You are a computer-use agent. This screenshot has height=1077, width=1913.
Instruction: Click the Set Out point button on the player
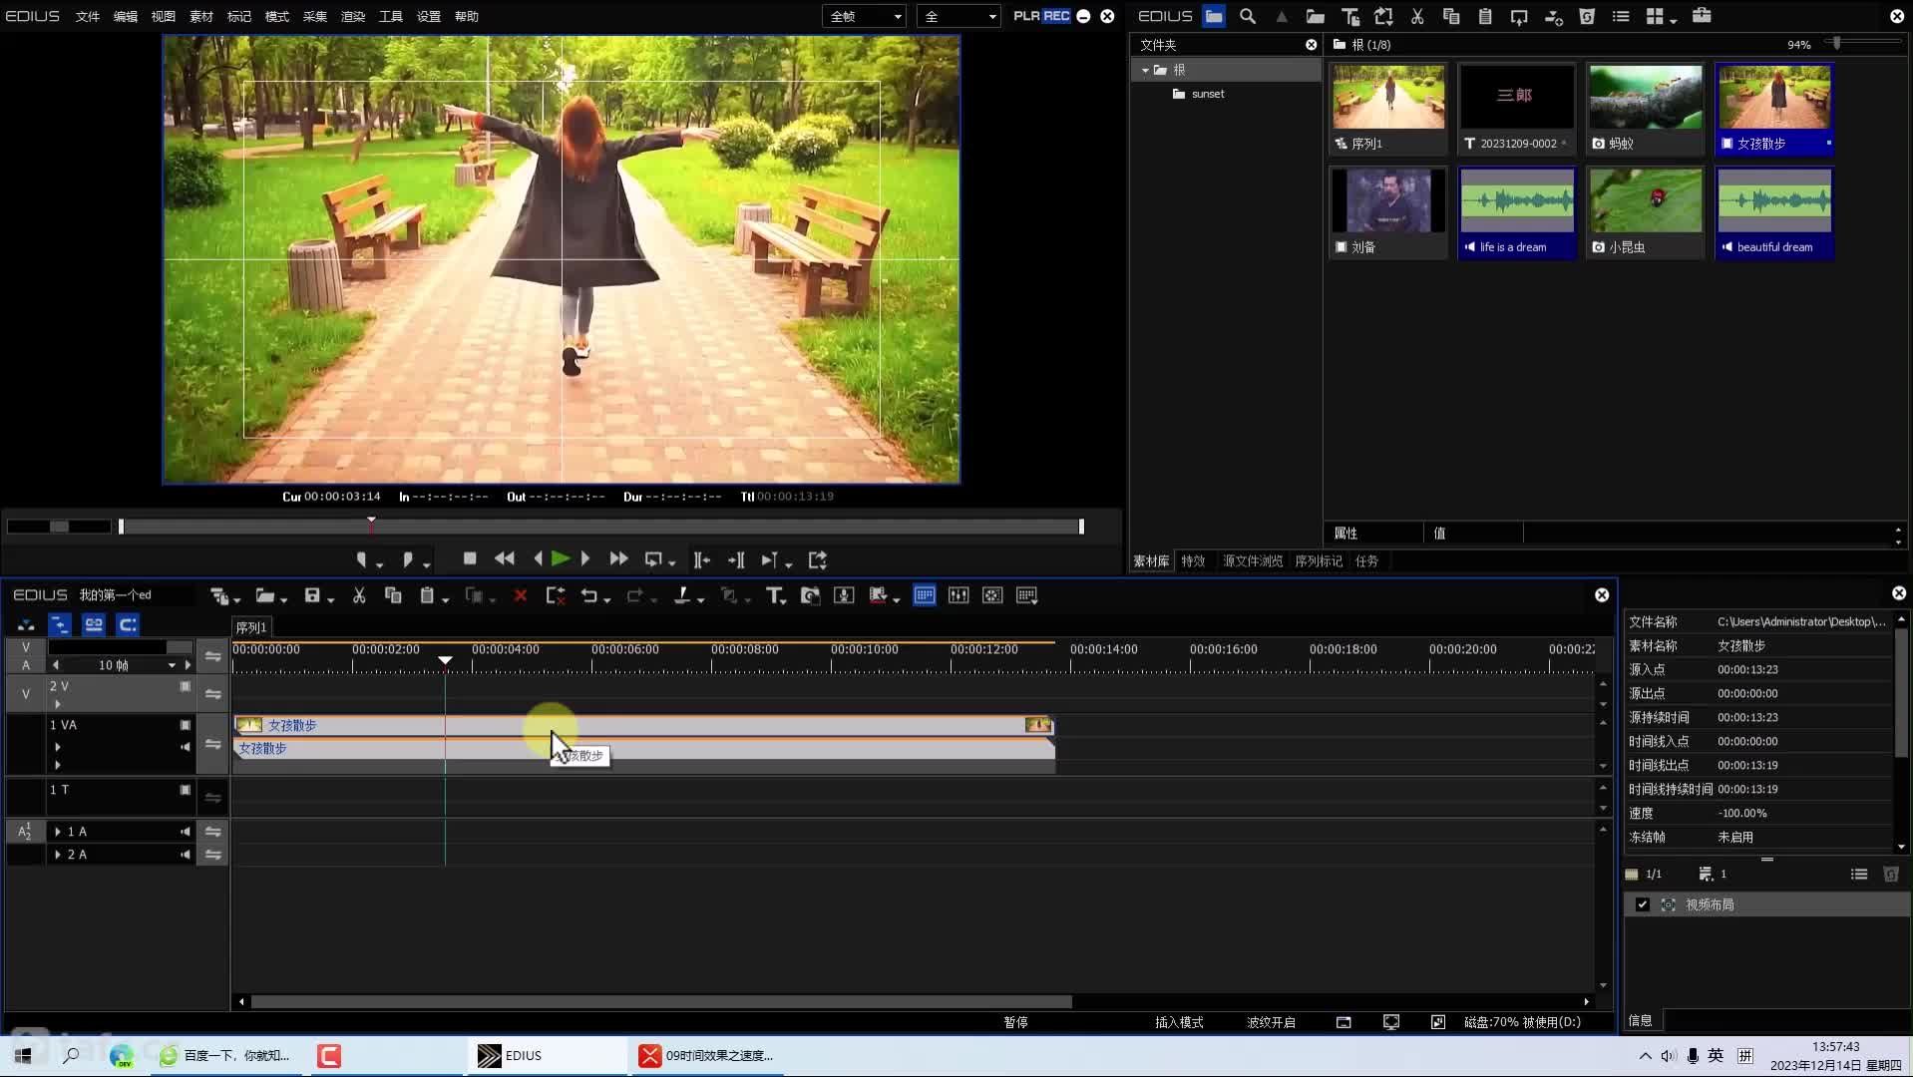(x=407, y=560)
